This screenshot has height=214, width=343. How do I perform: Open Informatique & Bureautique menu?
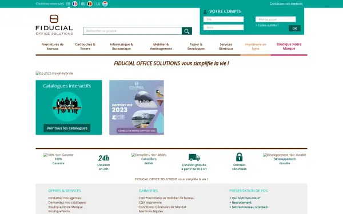point(121,47)
